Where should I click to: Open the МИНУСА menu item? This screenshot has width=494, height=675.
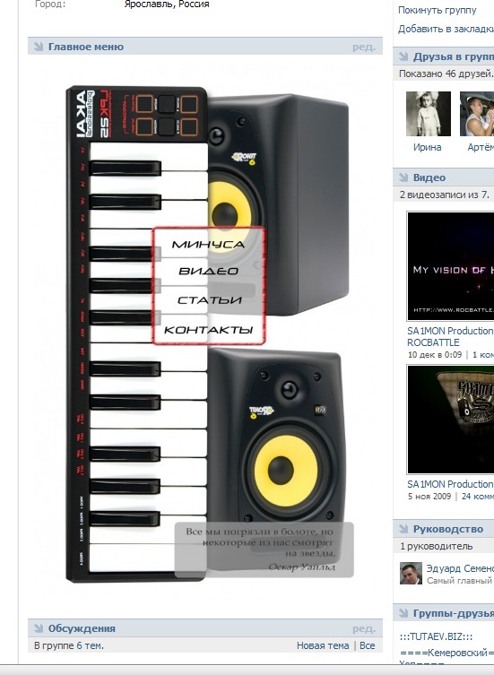(x=209, y=245)
